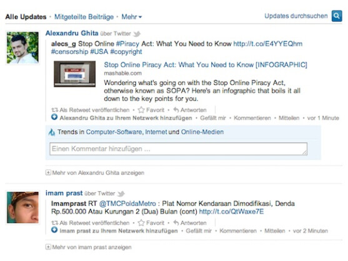Viewport: 348px width, 261px height.
Task: Click imam prast's profile photo
Action: point(22,207)
